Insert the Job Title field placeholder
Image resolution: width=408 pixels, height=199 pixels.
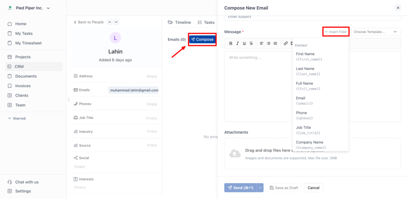point(321,130)
